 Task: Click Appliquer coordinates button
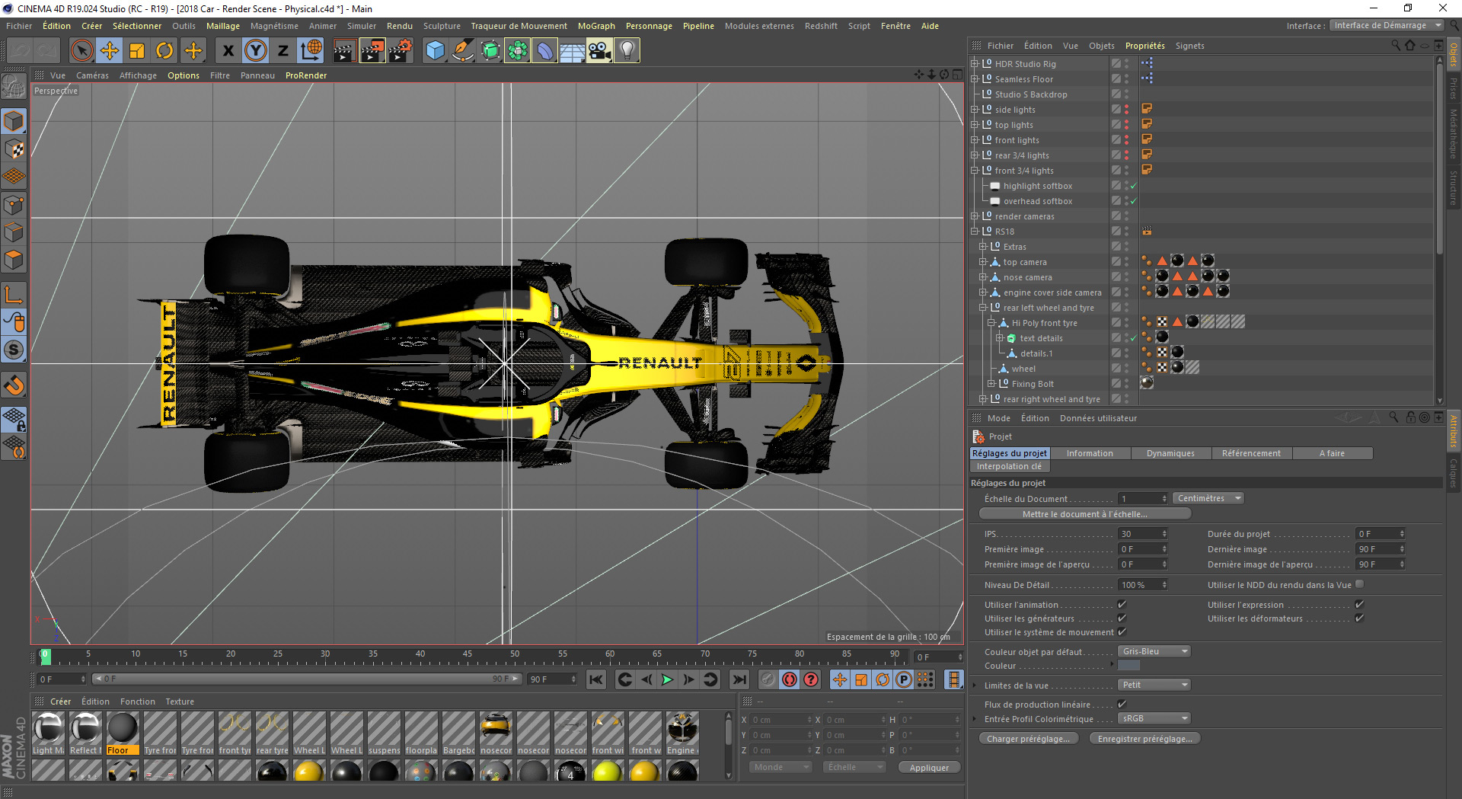(929, 768)
